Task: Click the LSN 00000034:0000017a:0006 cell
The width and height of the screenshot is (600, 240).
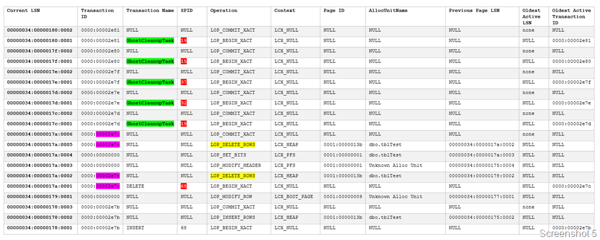Action: click(40, 134)
